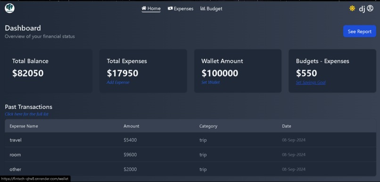The width and height of the screenshot is (380, 182).
Task: Click the See Report button
Action: pos(360,31)
